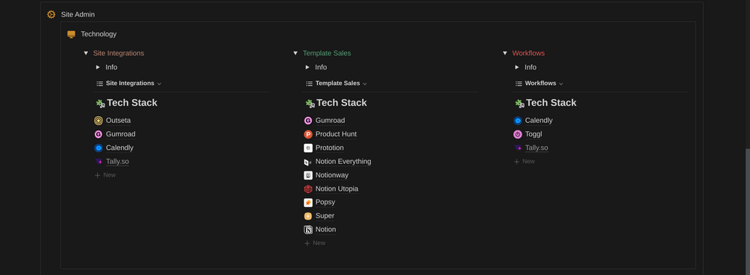Click the Technology callout title
The height and width of the screenshot is (275, 750).
tap(99, 34)
